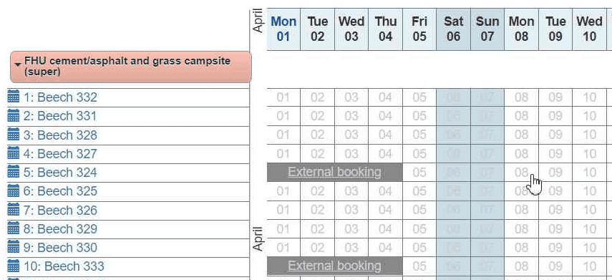Click calendar icon beside Beech 325
Screen dimensions: 612x280
14,191
